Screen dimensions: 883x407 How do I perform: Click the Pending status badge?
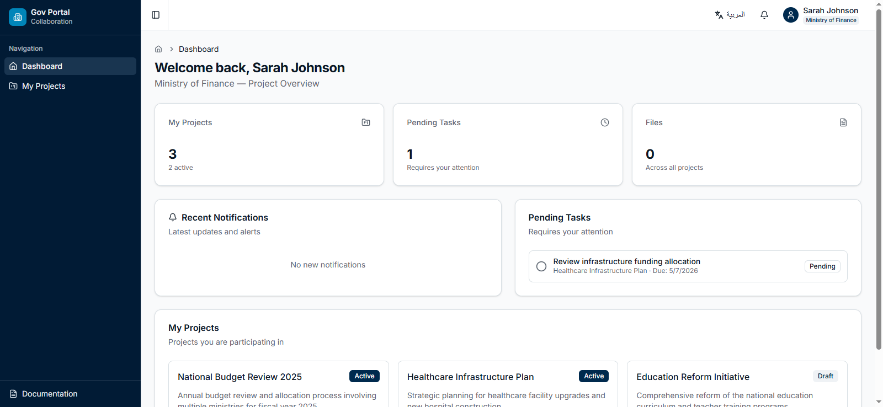(822, 266)
